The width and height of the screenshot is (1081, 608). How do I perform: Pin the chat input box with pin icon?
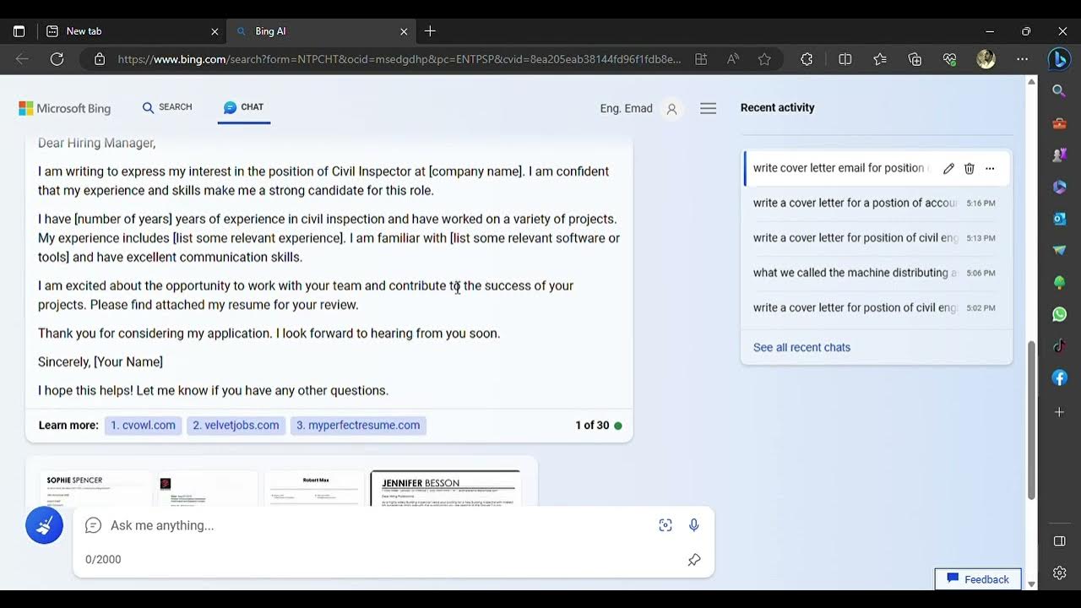[694, 560]
